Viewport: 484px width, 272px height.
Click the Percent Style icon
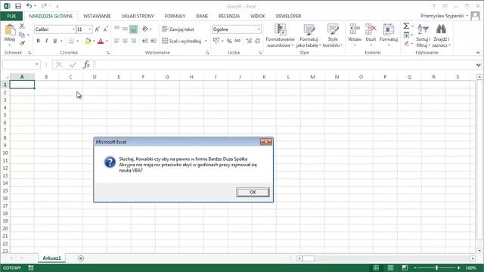click(x=229, y=41)
